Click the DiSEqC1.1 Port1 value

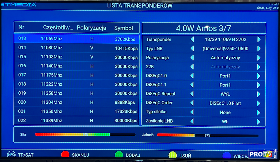(x=225, y=85)
